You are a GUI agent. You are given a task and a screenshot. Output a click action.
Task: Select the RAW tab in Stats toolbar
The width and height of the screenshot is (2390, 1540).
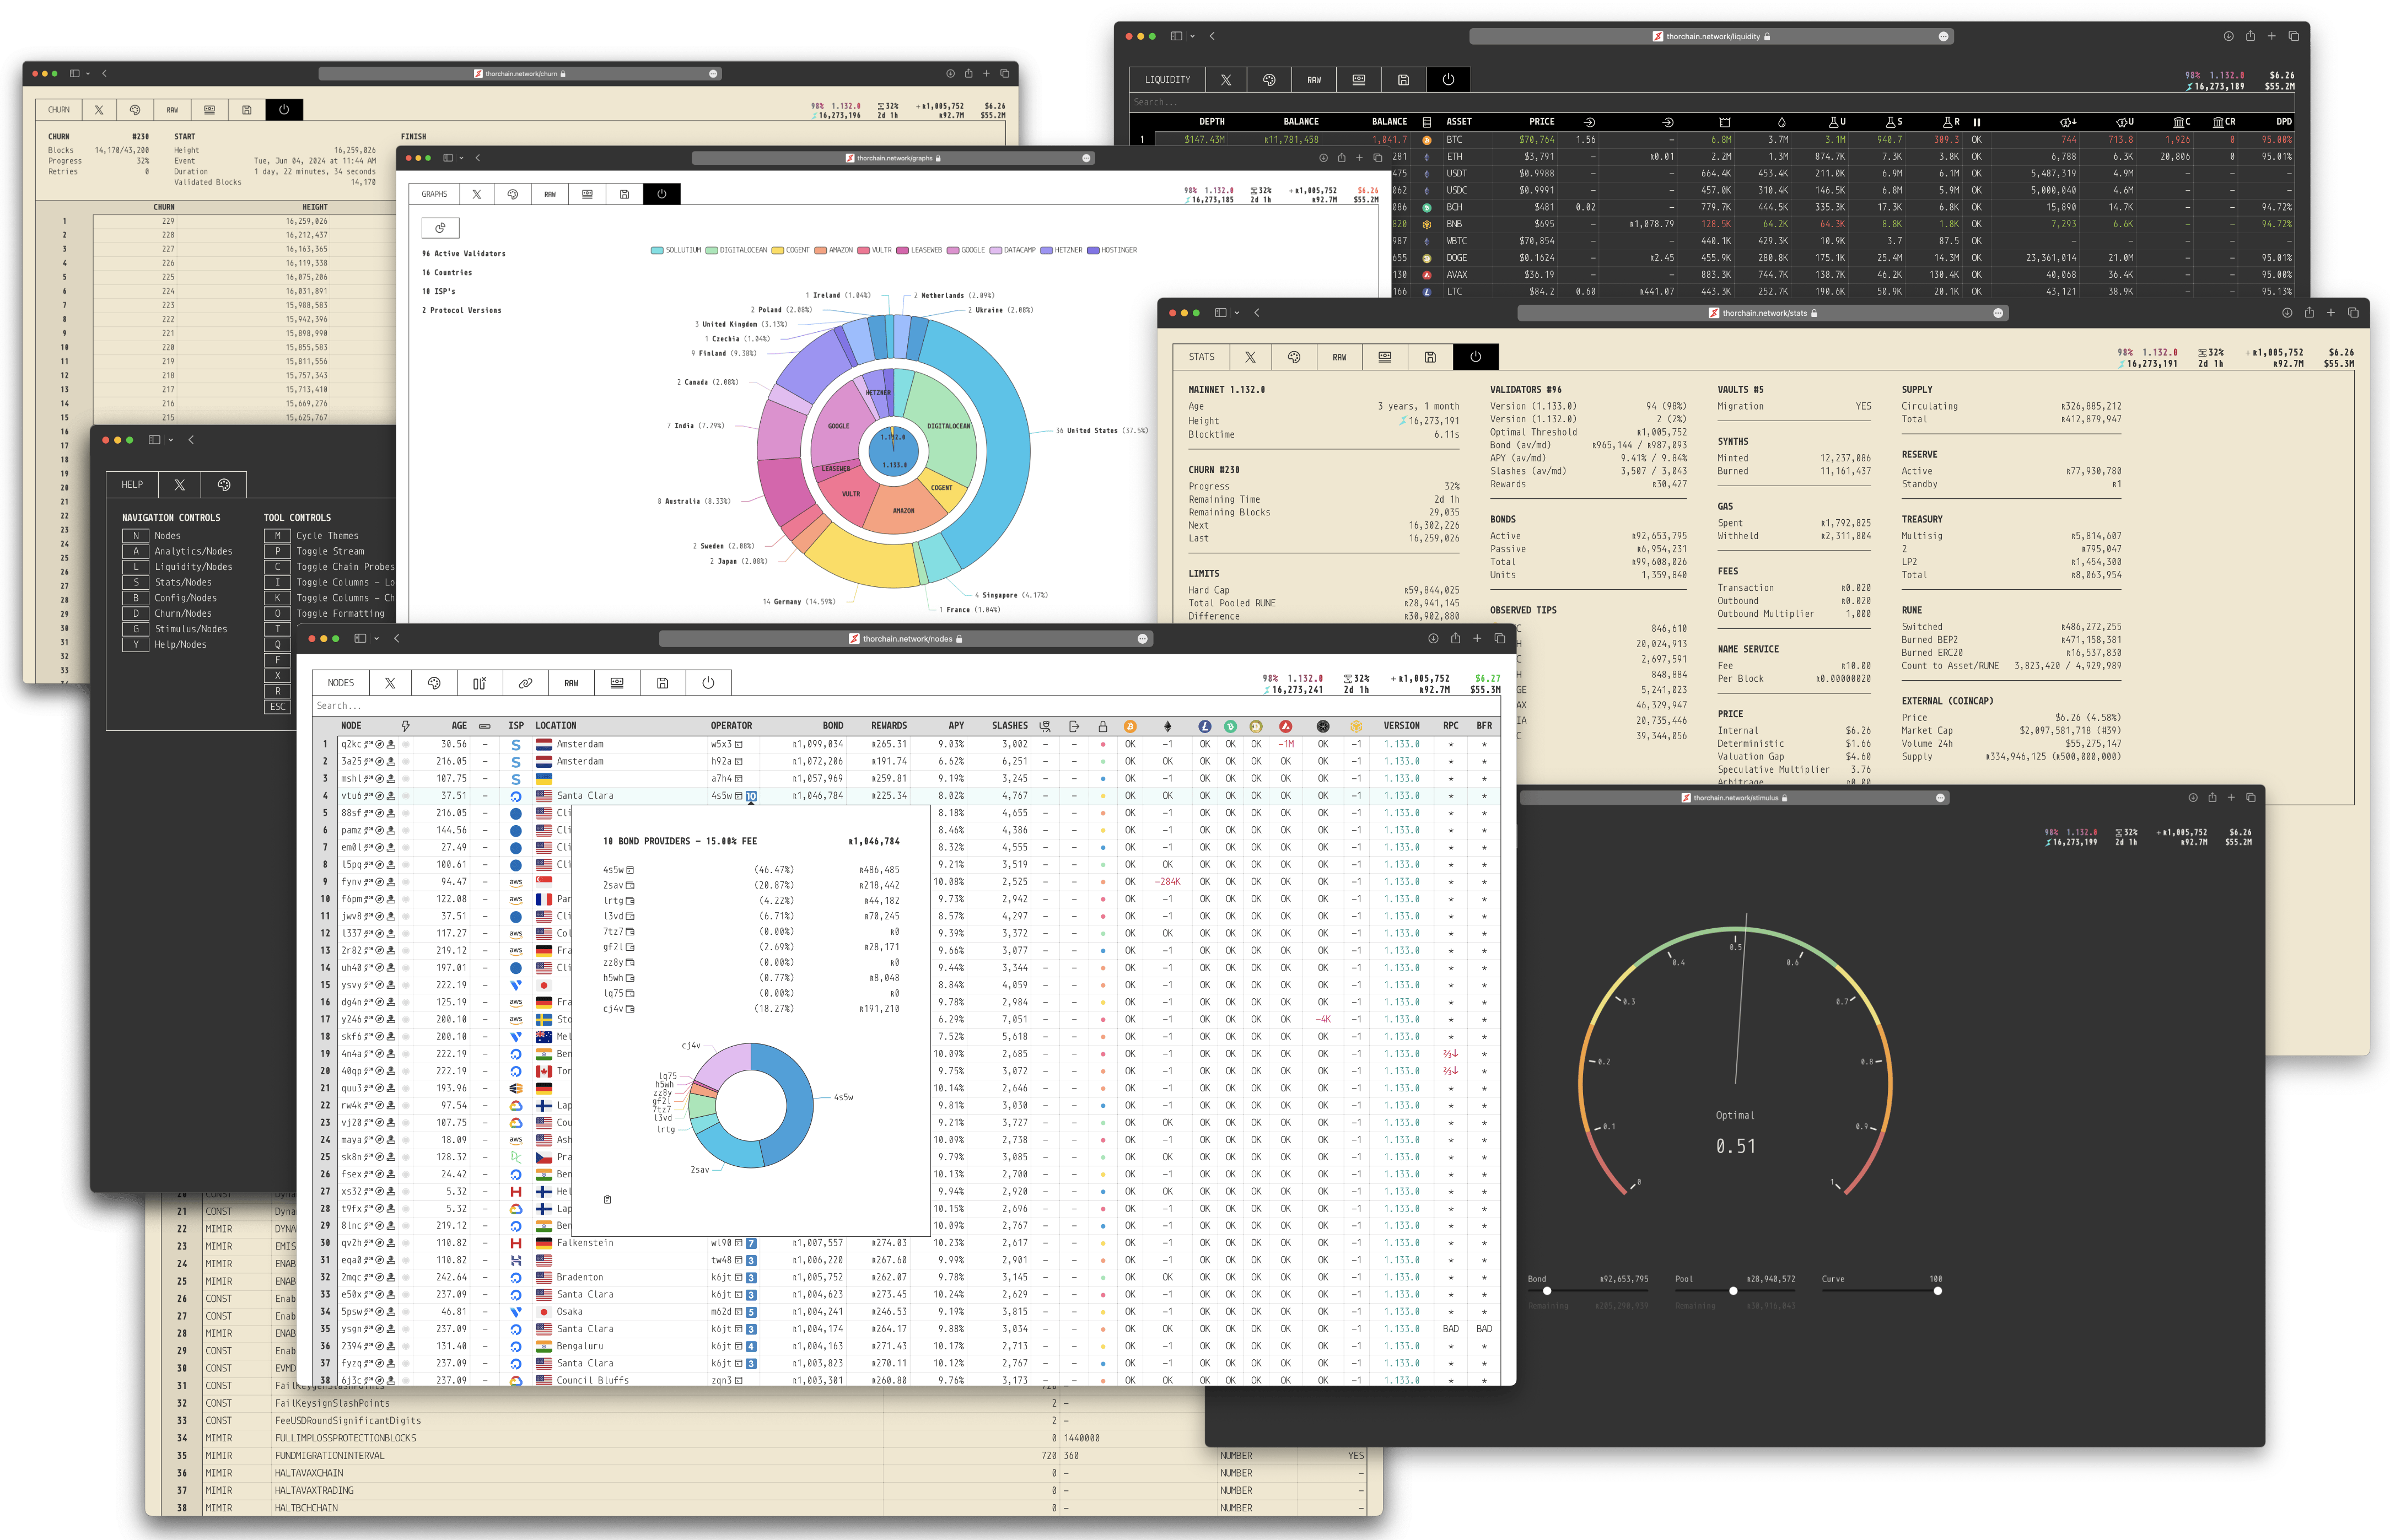point(1339,357)
